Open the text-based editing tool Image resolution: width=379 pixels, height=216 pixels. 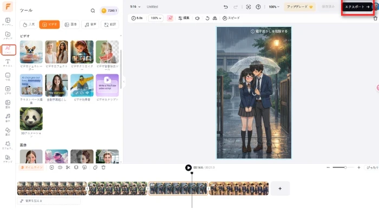(31, 85)
